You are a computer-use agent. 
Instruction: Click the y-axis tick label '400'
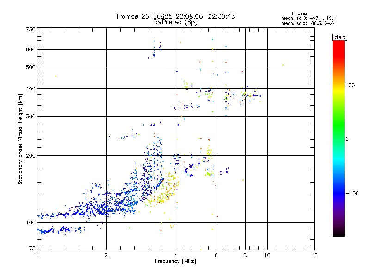[31, 88]
